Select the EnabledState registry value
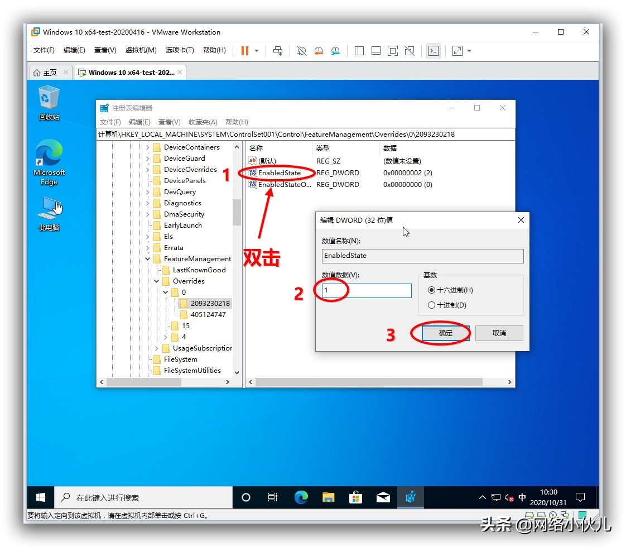This screenshot has width=626, height=547. [278, 172]
